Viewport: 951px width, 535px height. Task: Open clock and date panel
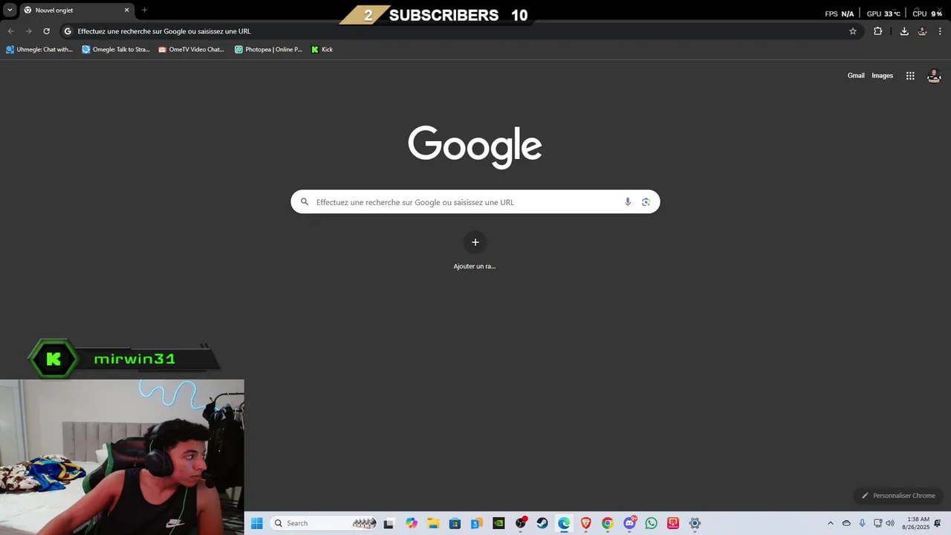click(917, 523)
